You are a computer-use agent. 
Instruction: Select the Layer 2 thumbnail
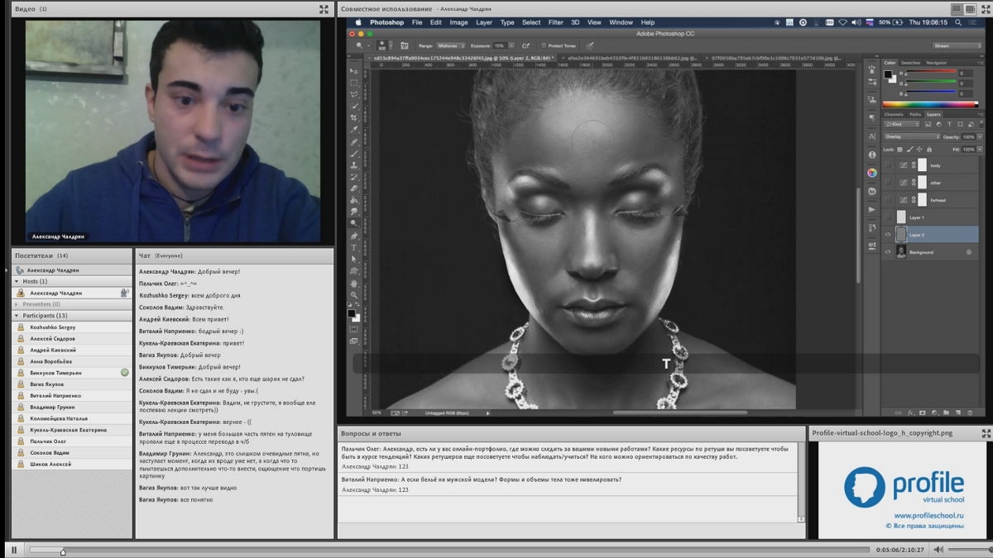[x=901, y=234]
